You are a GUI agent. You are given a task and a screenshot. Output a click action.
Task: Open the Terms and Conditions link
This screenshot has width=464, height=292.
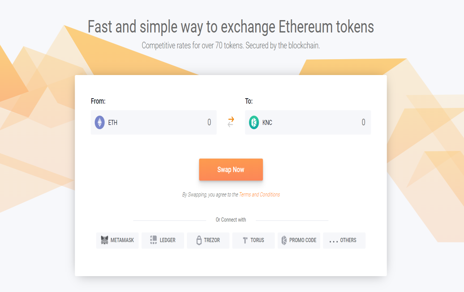[x=259, y=195]
